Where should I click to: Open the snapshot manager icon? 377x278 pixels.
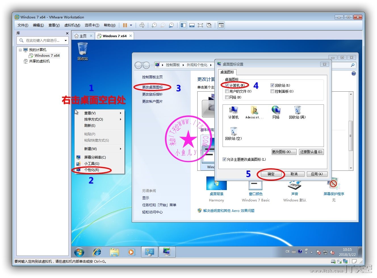point(171,25)
